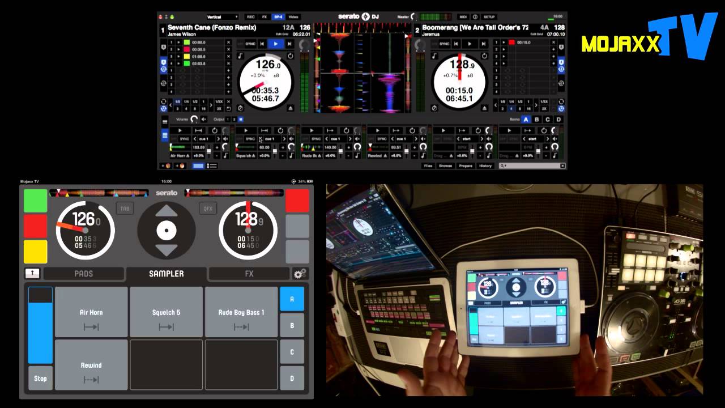Image resolution: width=725 pixels, height=408 pixels.
Task: Mute the sampler volume speaker icon
Action: (x=204, y=120)
